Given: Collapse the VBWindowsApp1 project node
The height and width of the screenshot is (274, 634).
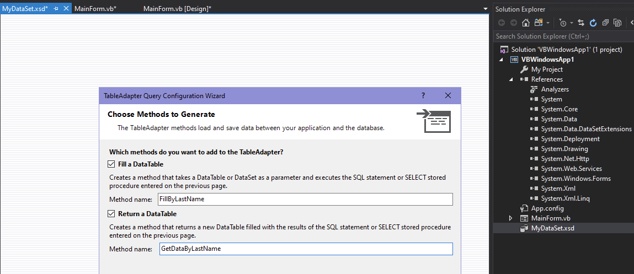Looking at the screenshot, I should [x=502, y=60].
